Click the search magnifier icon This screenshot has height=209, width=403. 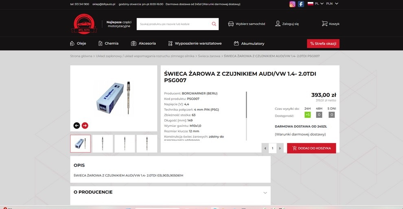tap(214, 24)
